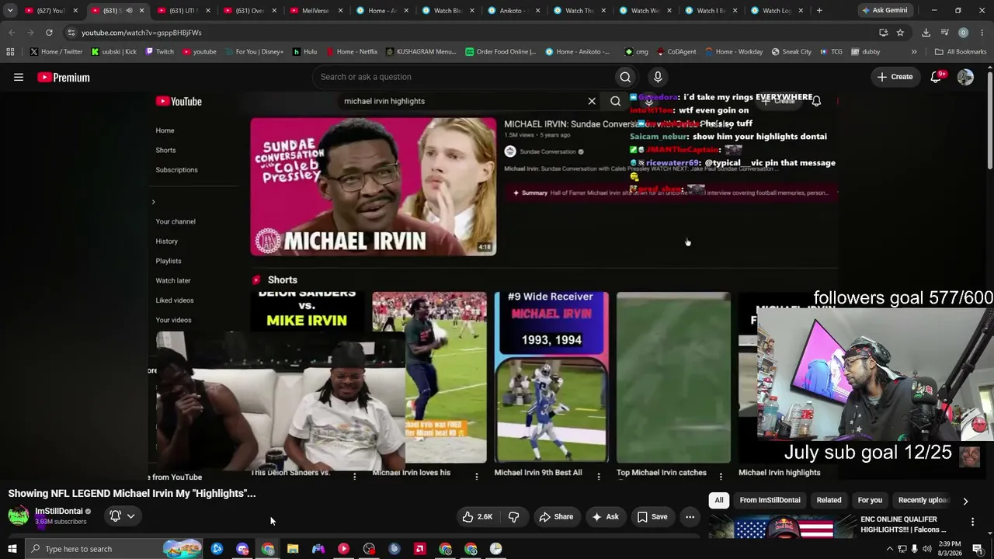Open the Twitch bookmark
Viewport: 994px width, 559px height.
(x=159, y=52)
